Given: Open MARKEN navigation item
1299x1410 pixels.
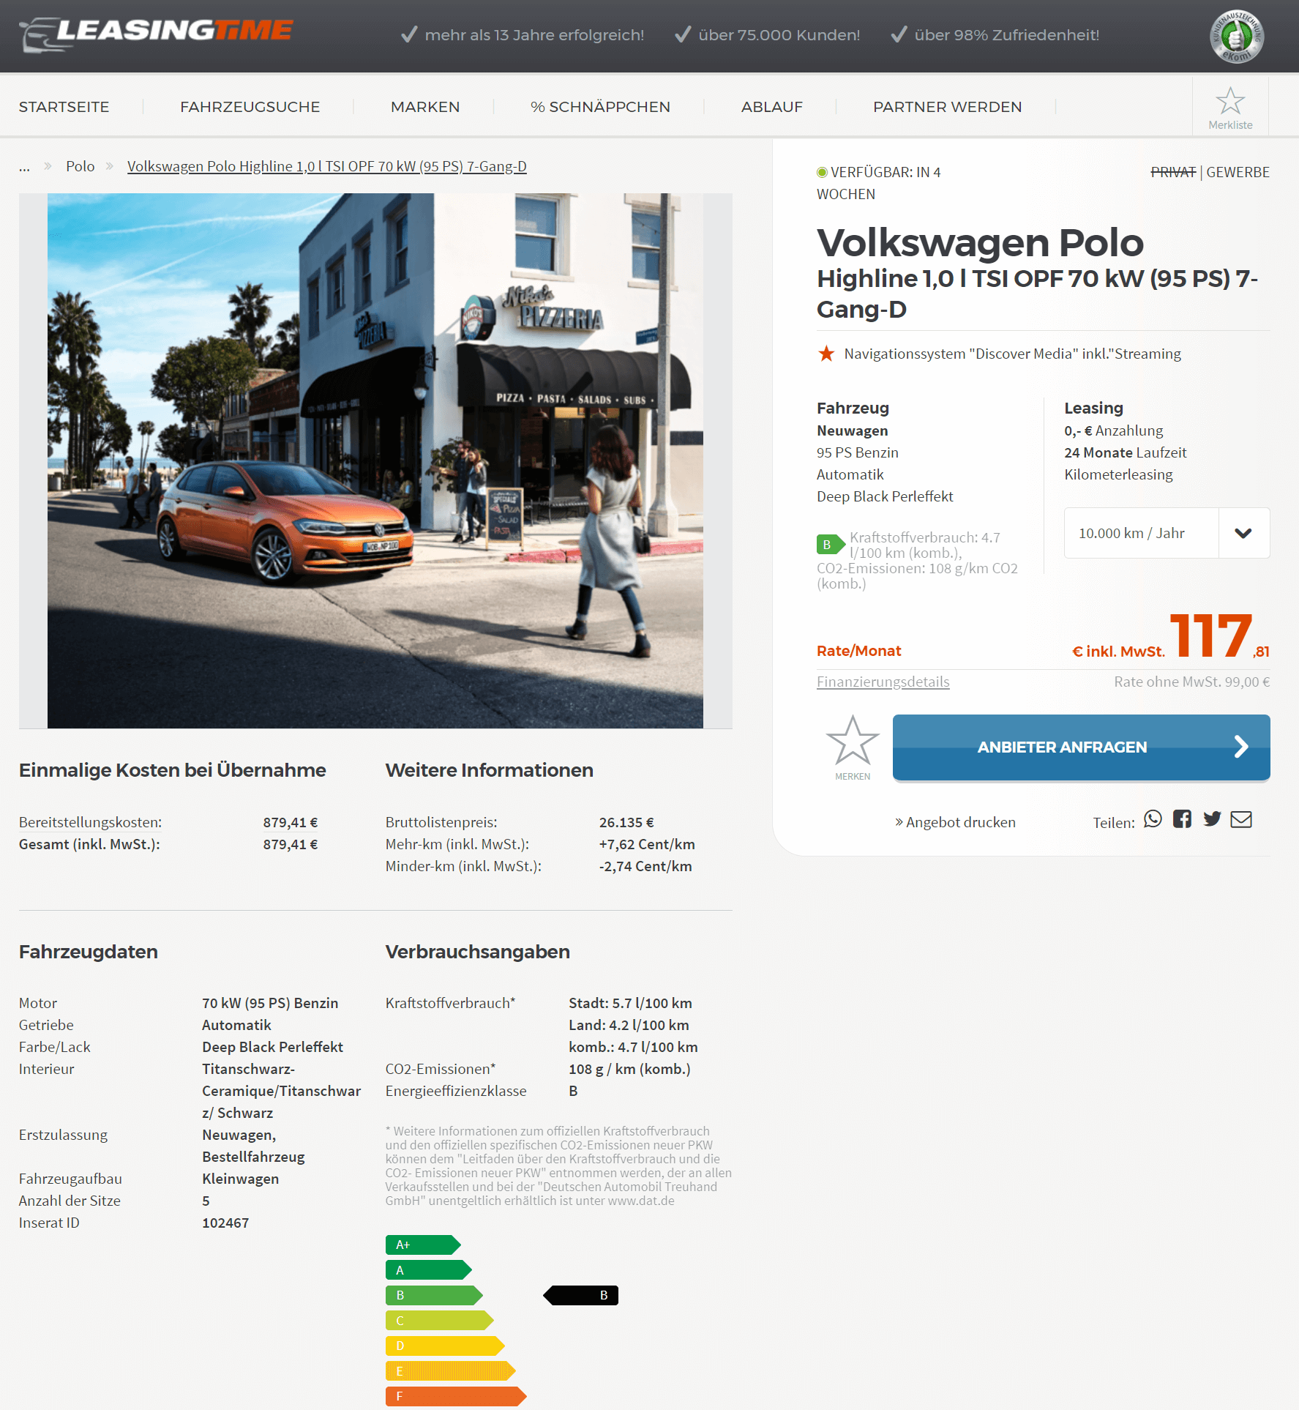Looking at the screenshot, I should [425, 107].
